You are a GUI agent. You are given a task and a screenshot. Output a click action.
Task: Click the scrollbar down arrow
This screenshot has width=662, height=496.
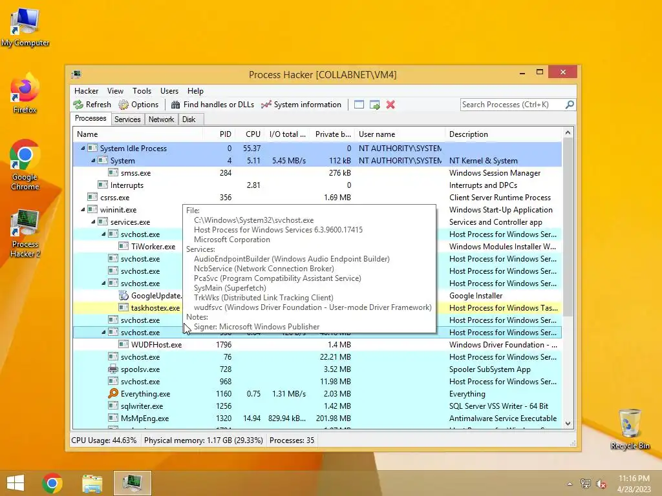pyautogui.click(x=568, y=423)
